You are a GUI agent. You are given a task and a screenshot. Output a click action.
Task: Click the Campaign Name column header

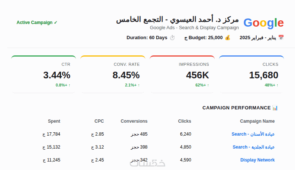[x=257, y=121]
